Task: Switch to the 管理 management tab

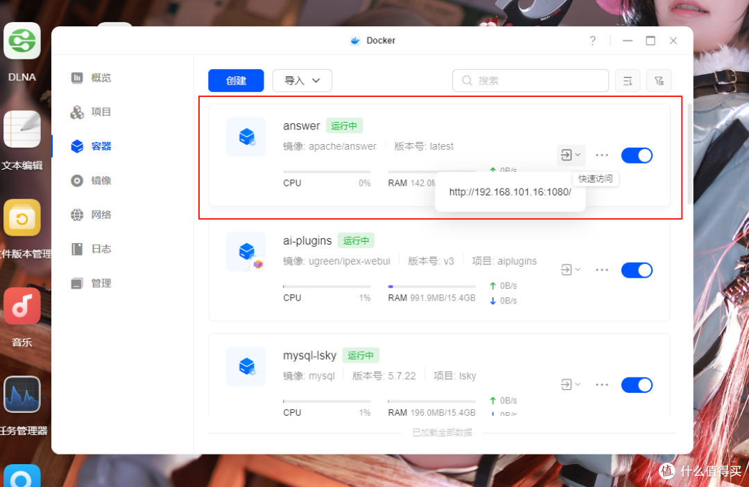Action: coord(101,283)
